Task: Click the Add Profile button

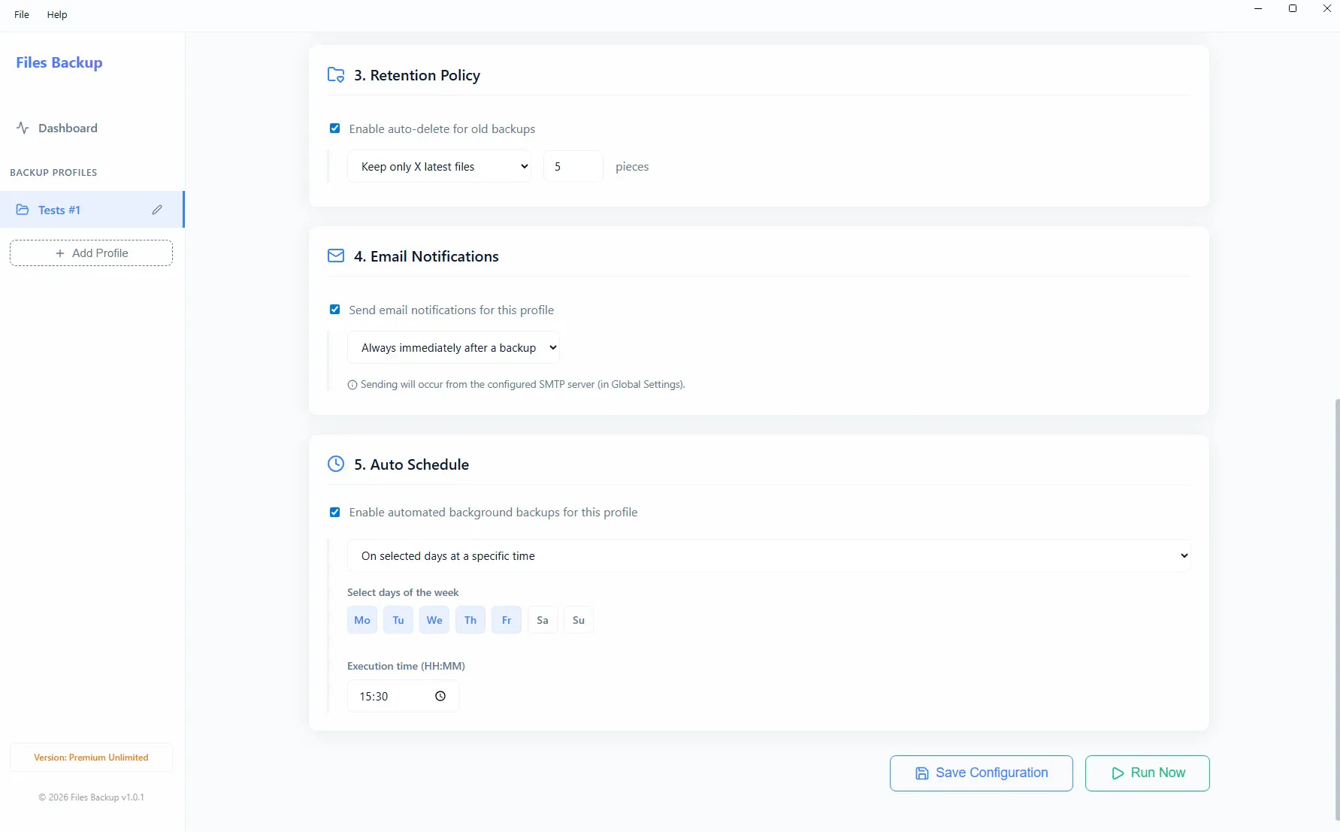Action: [91, 253]
